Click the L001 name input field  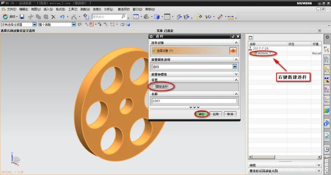(x=194, y=101)
